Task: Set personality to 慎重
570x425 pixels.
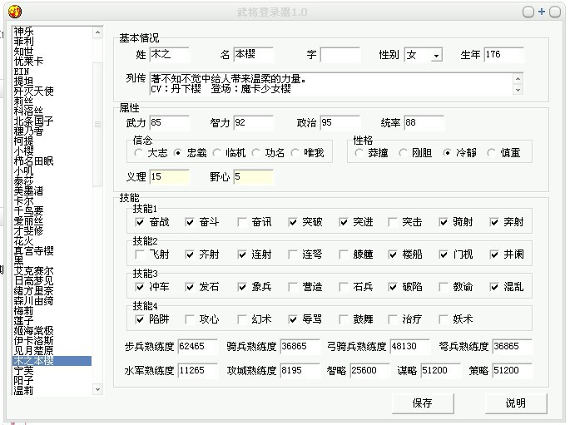Action: click(x=492, y=153)
